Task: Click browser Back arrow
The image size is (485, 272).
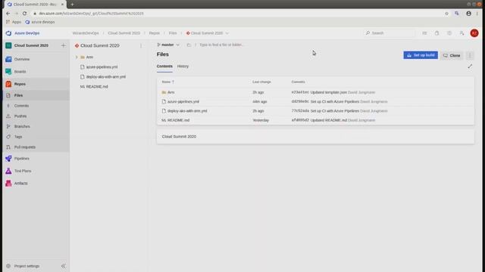Action: [x=8, y=14]
